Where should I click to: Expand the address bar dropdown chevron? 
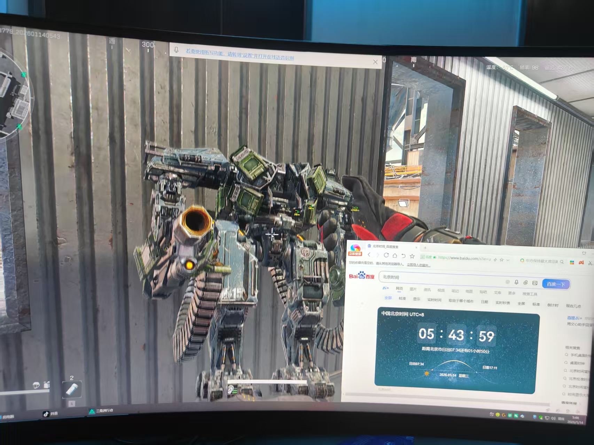pos(508,260)
